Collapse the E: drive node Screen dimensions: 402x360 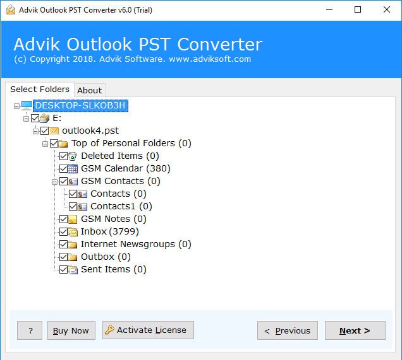click(26, 119)
